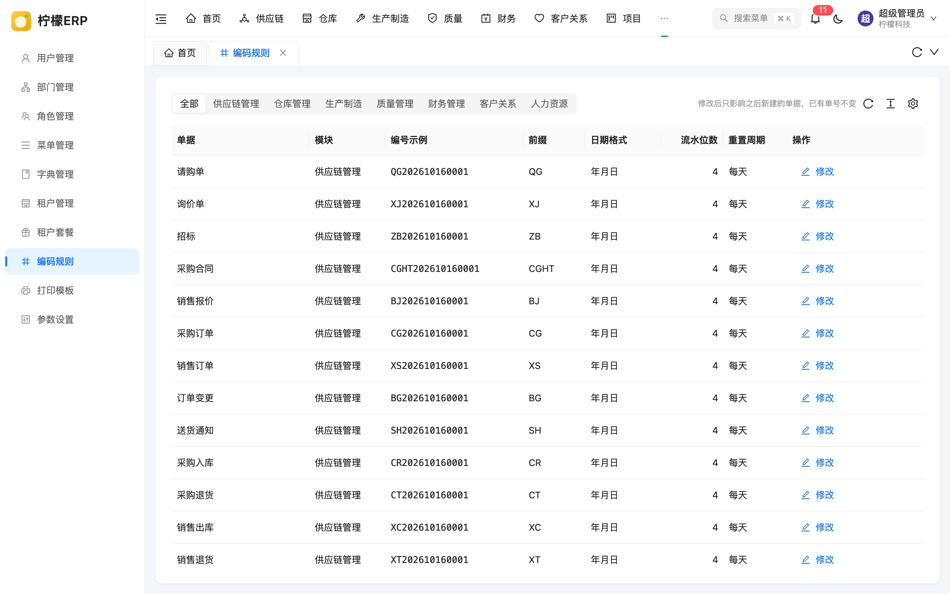Filter by the 财务管理 segment
This screenshot has height=594, width=950.
click(446, 104)
